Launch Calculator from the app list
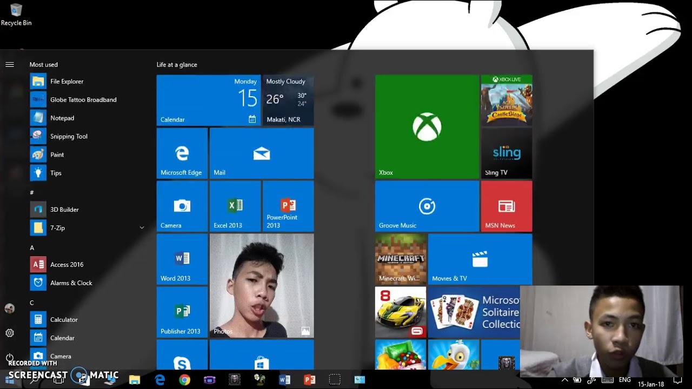This screenshot has height=389, width=692. (x=88, y=320)
